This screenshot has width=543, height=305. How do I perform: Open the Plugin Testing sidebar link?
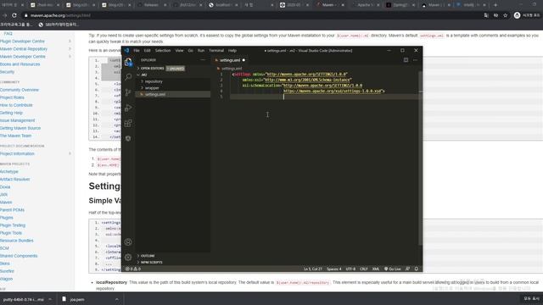tap(13, 225)
